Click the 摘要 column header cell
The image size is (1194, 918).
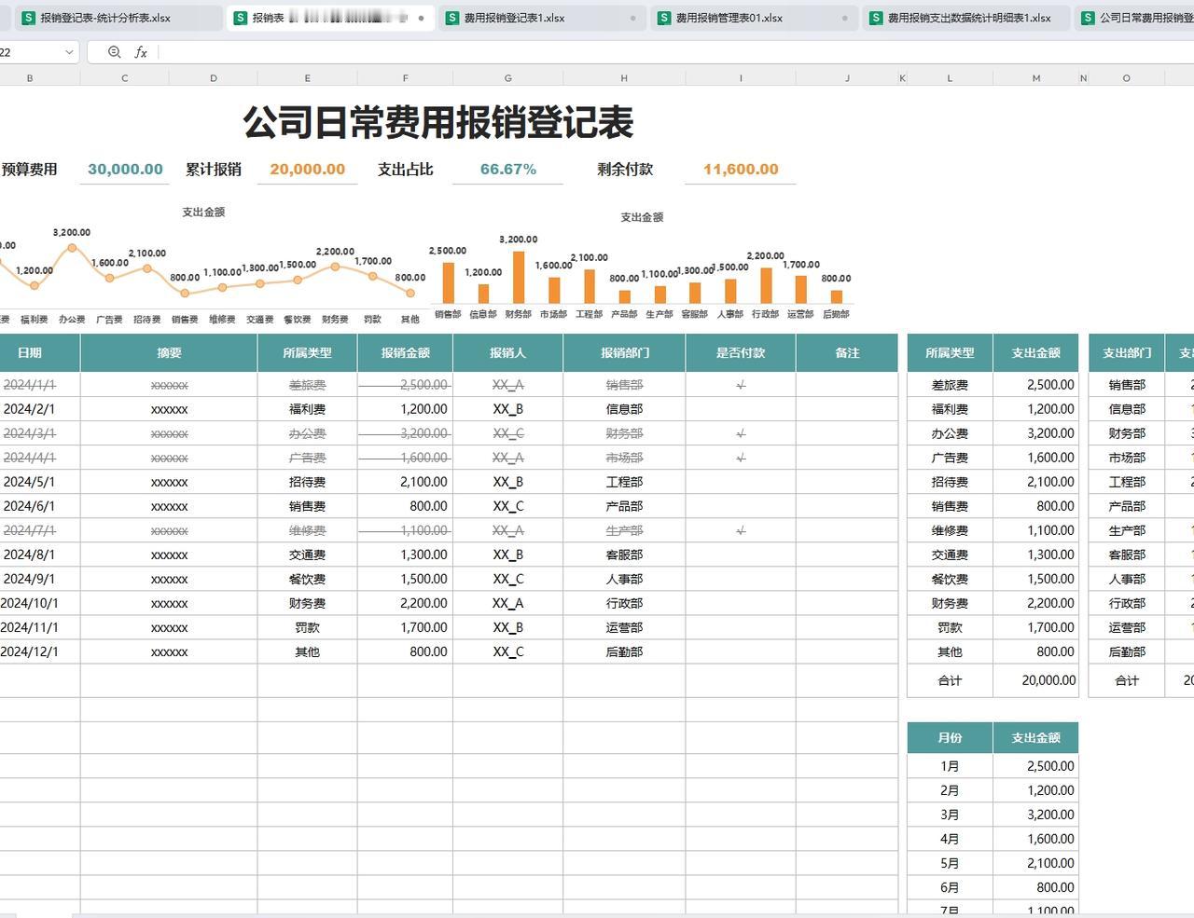click(x=169, y=353)
